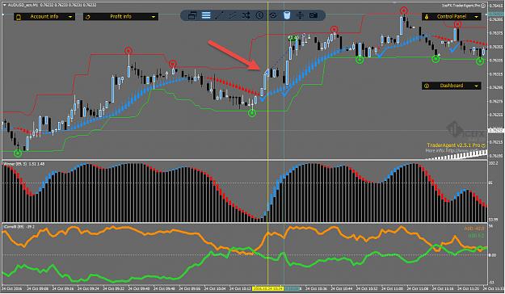Select the highest red circle signal marker
This screenshot has width=505, height=294.
coord(403,10)
